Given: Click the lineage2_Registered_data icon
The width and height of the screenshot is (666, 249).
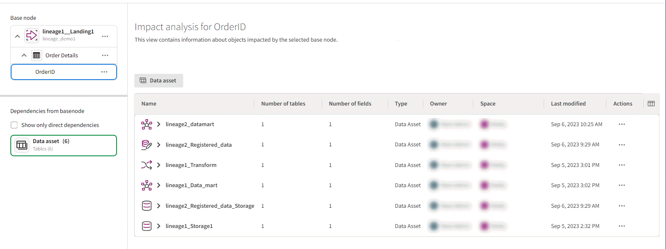Looking at the screenshot, I should coord(147,145).
